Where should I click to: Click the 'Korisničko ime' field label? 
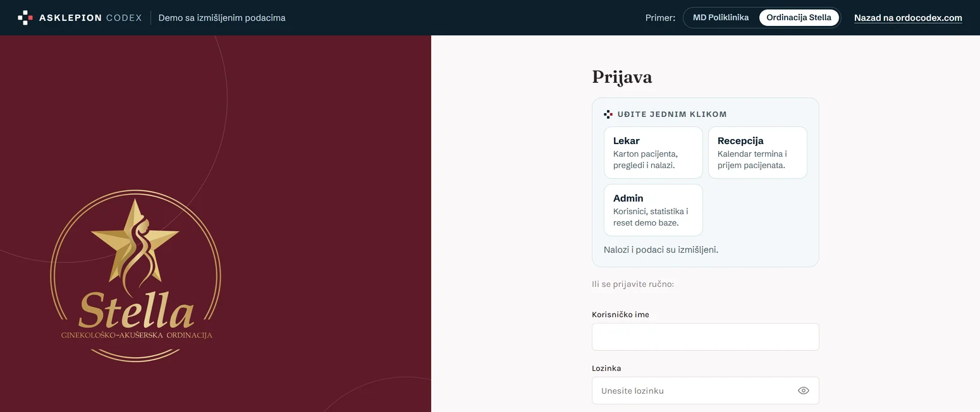click(620, 314)
